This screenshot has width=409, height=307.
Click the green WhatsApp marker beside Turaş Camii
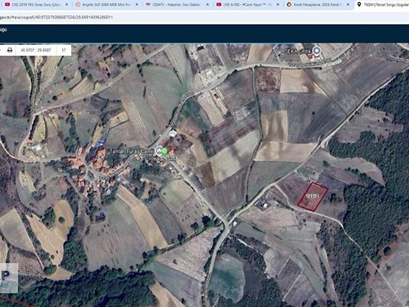[165, 151]
